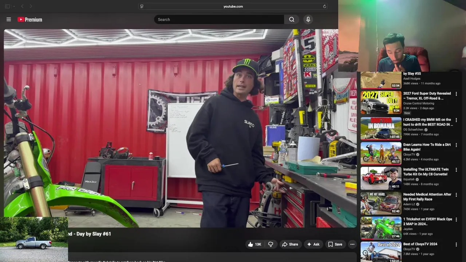Open the site settings icon in address bar
Viewport: 466px width, 262px height.
142,6
